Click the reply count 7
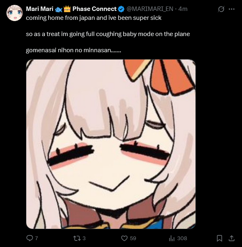This screenshot has height=247, width=242. click(x=36, y=238)
